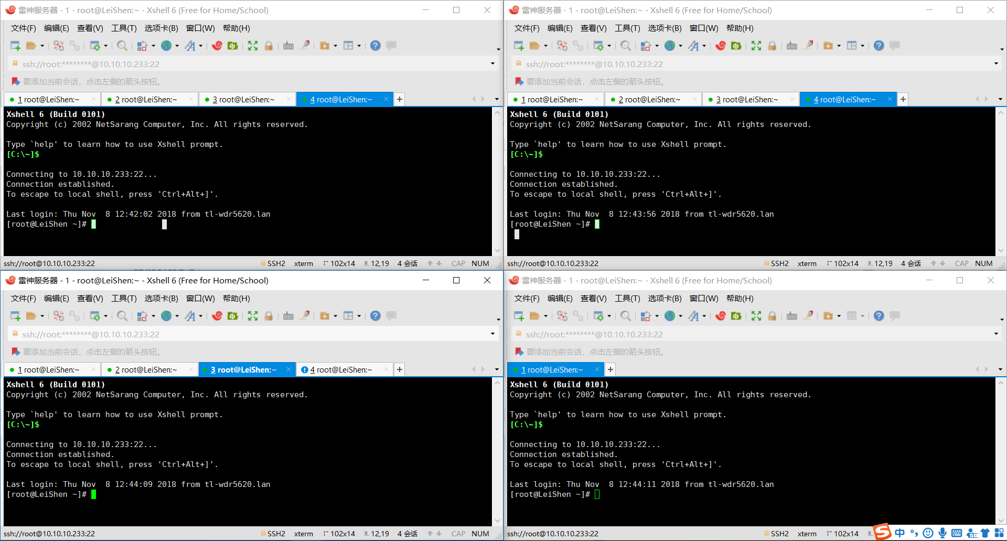Image resolution: width=1007 pixels, height=541 pixels.
Task: Click New session icon in top-left window
Action: click(x=15, y=46)
